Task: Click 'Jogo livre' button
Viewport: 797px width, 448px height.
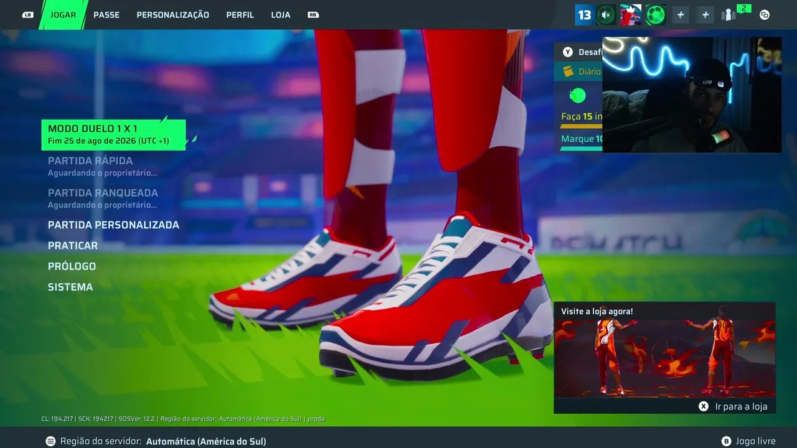Action: point(755,441)
